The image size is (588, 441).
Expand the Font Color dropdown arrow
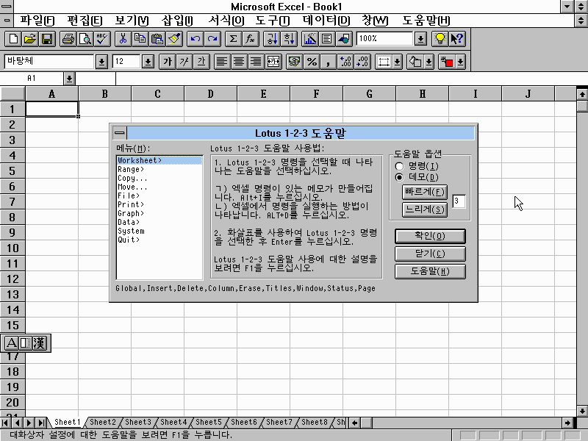tap(461, 62)
